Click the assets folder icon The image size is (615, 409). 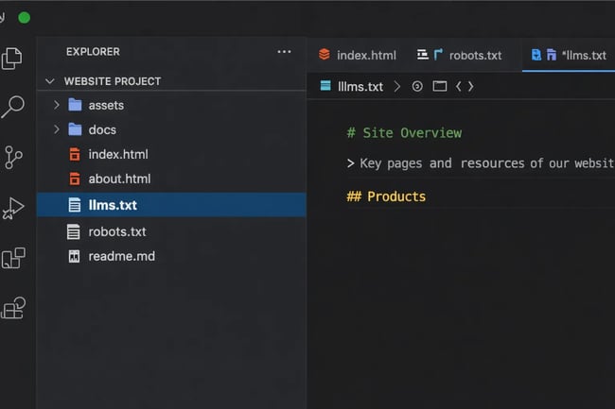pyautogui.click(x=75, y=105)
